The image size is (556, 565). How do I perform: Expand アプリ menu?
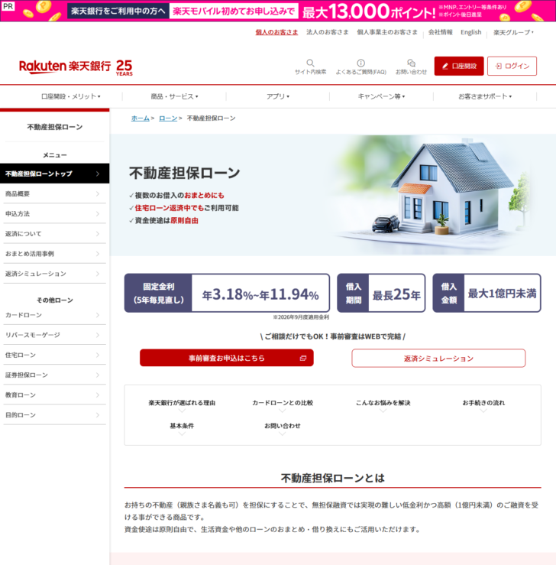(278, 96)
